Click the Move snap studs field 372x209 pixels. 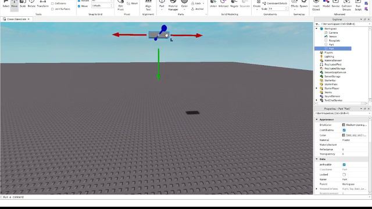pos(102,6)
